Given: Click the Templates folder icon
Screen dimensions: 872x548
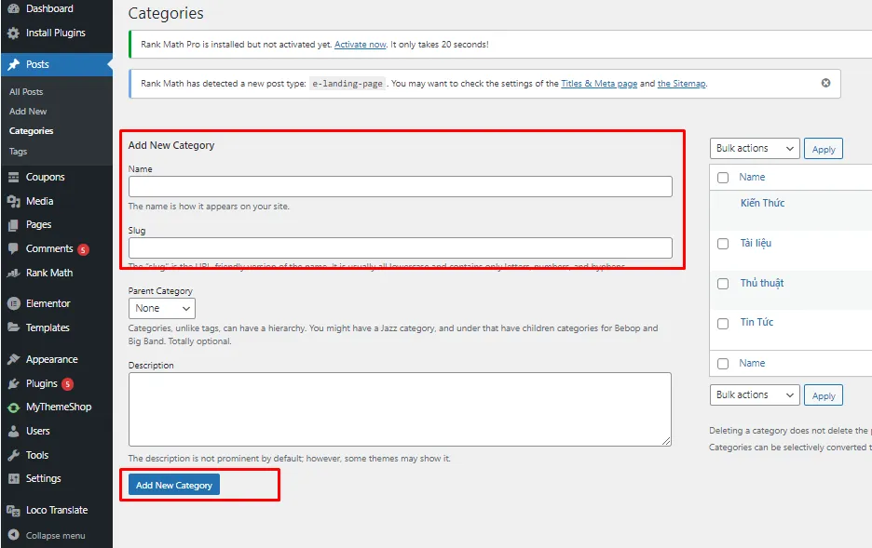Looking at the screenshot, I should point(13,327).
